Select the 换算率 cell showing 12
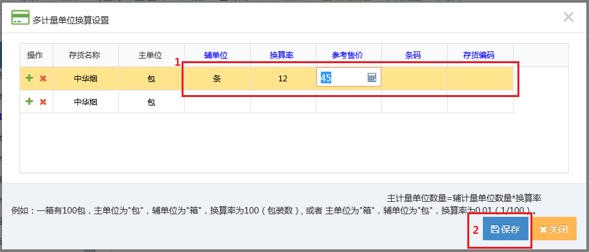 coord(283,79)
